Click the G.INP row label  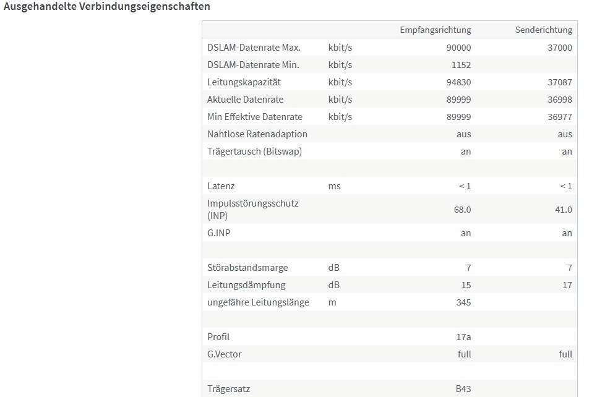(x=218, y=233)
